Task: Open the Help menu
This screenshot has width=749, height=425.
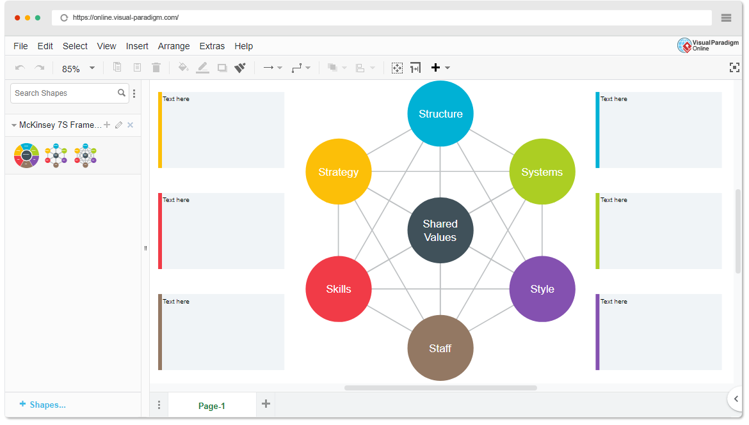Action: coord(244,46)
